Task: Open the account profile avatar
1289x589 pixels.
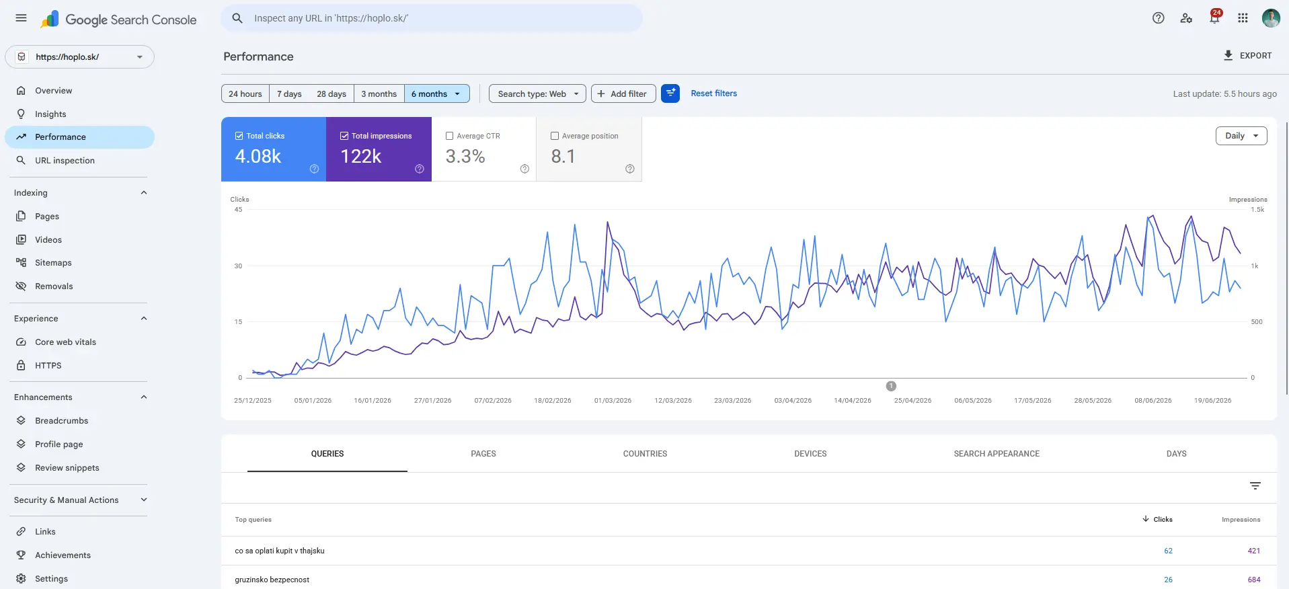Action: coord(1271,18)
